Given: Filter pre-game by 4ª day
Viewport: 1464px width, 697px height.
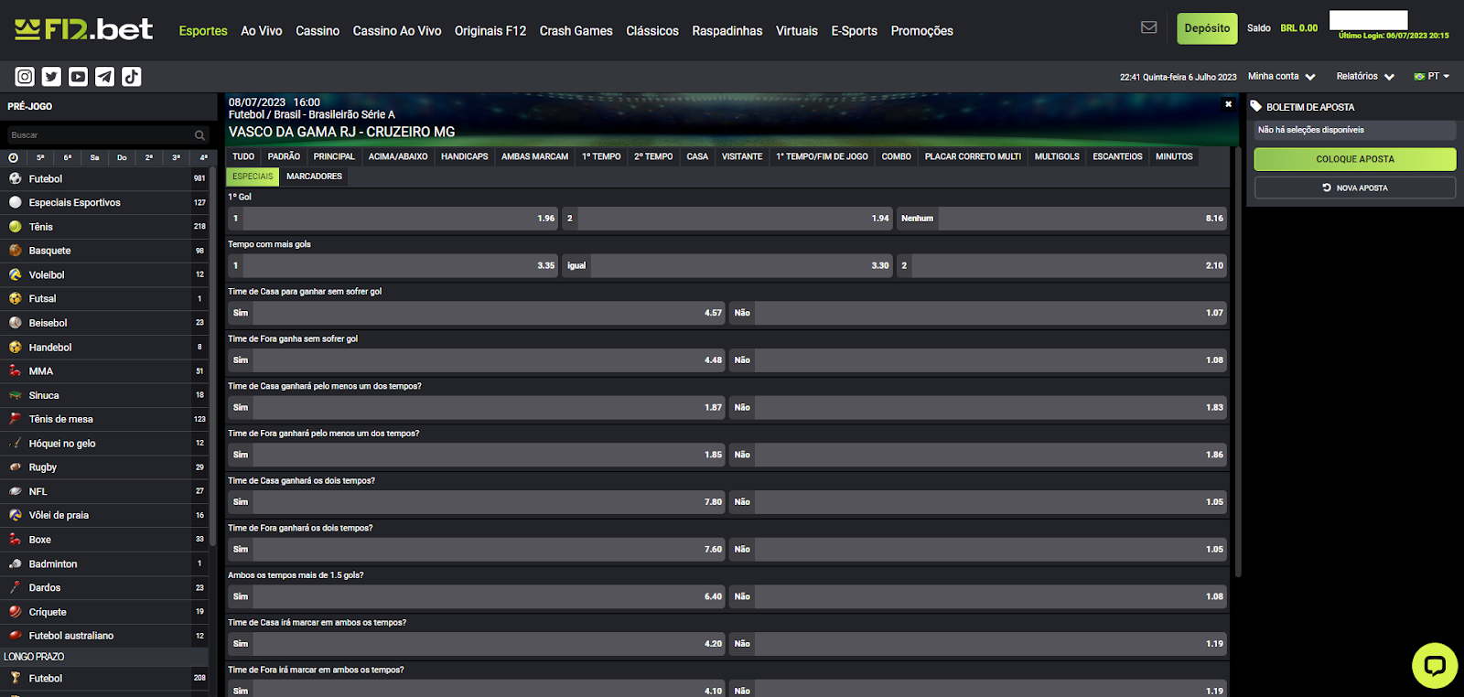Looking at the screenshot, I should [203, 157].
